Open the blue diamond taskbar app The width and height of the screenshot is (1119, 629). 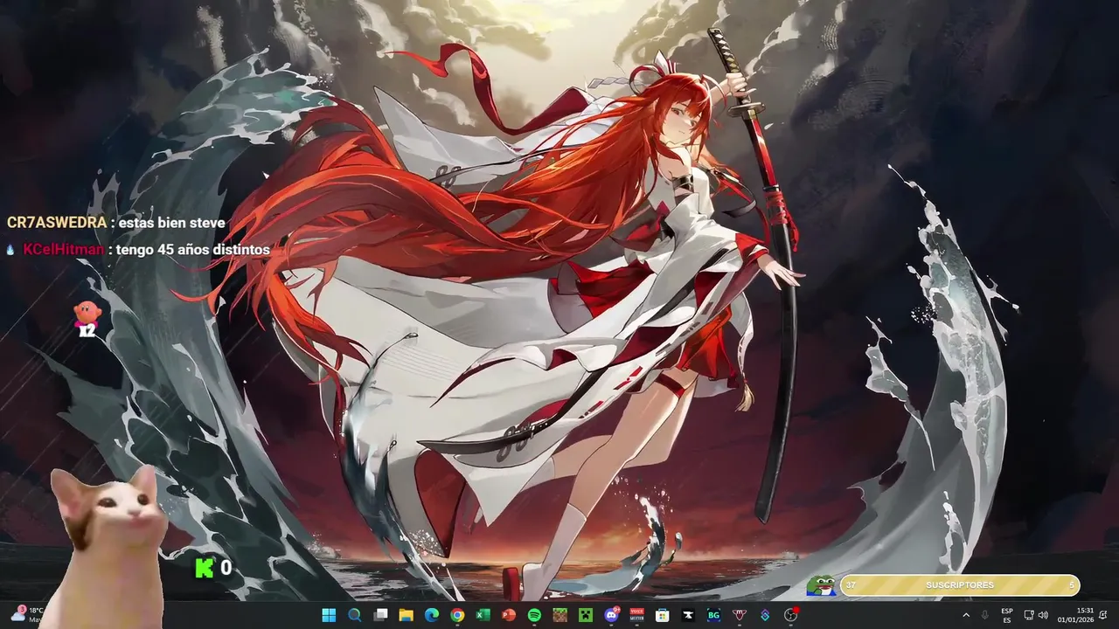click(765, 615)
